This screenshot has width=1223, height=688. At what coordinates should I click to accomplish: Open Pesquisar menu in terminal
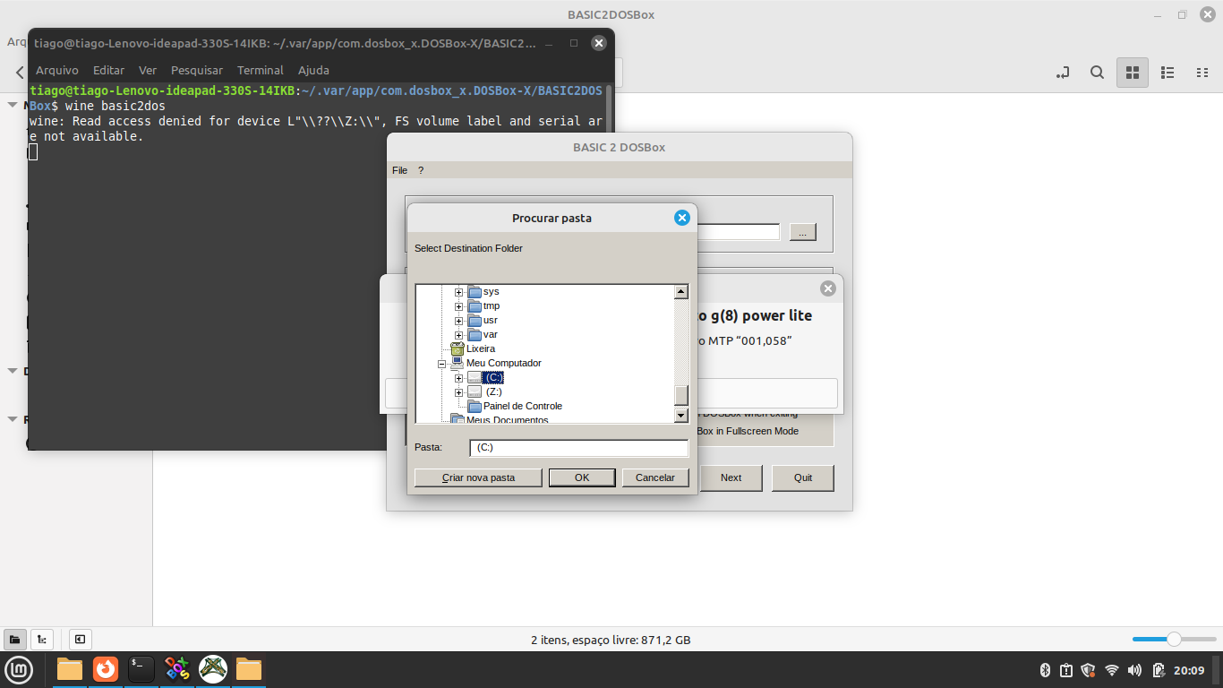tap(197, 70)
